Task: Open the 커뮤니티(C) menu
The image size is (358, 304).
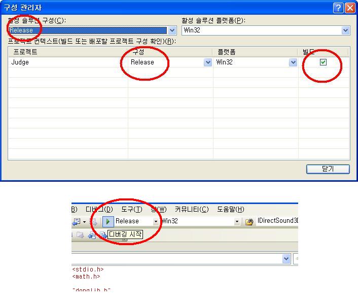Action: (192, 209)
